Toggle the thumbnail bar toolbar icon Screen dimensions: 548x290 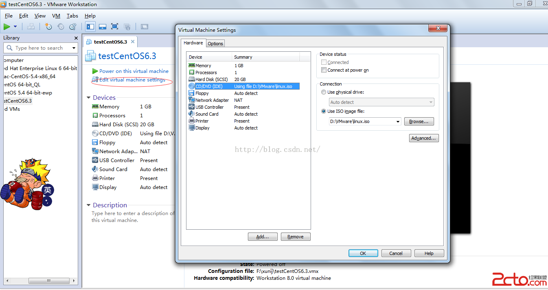click(x=103, y=27)
